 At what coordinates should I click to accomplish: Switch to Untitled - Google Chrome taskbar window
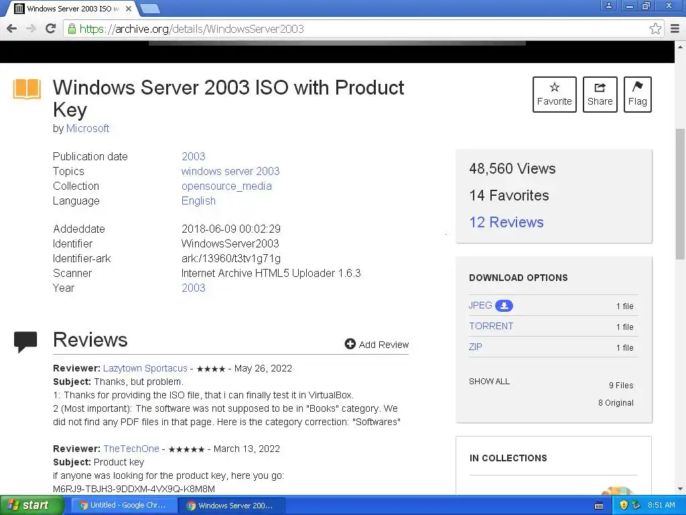tap(123, 506)
